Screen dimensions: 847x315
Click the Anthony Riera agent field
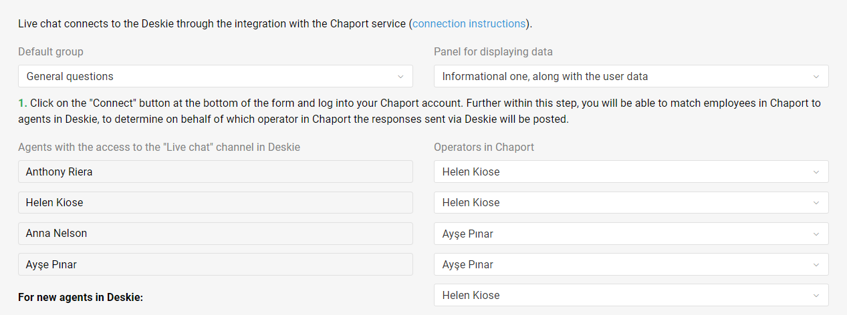pyautogui.click(x=215, y=172)
